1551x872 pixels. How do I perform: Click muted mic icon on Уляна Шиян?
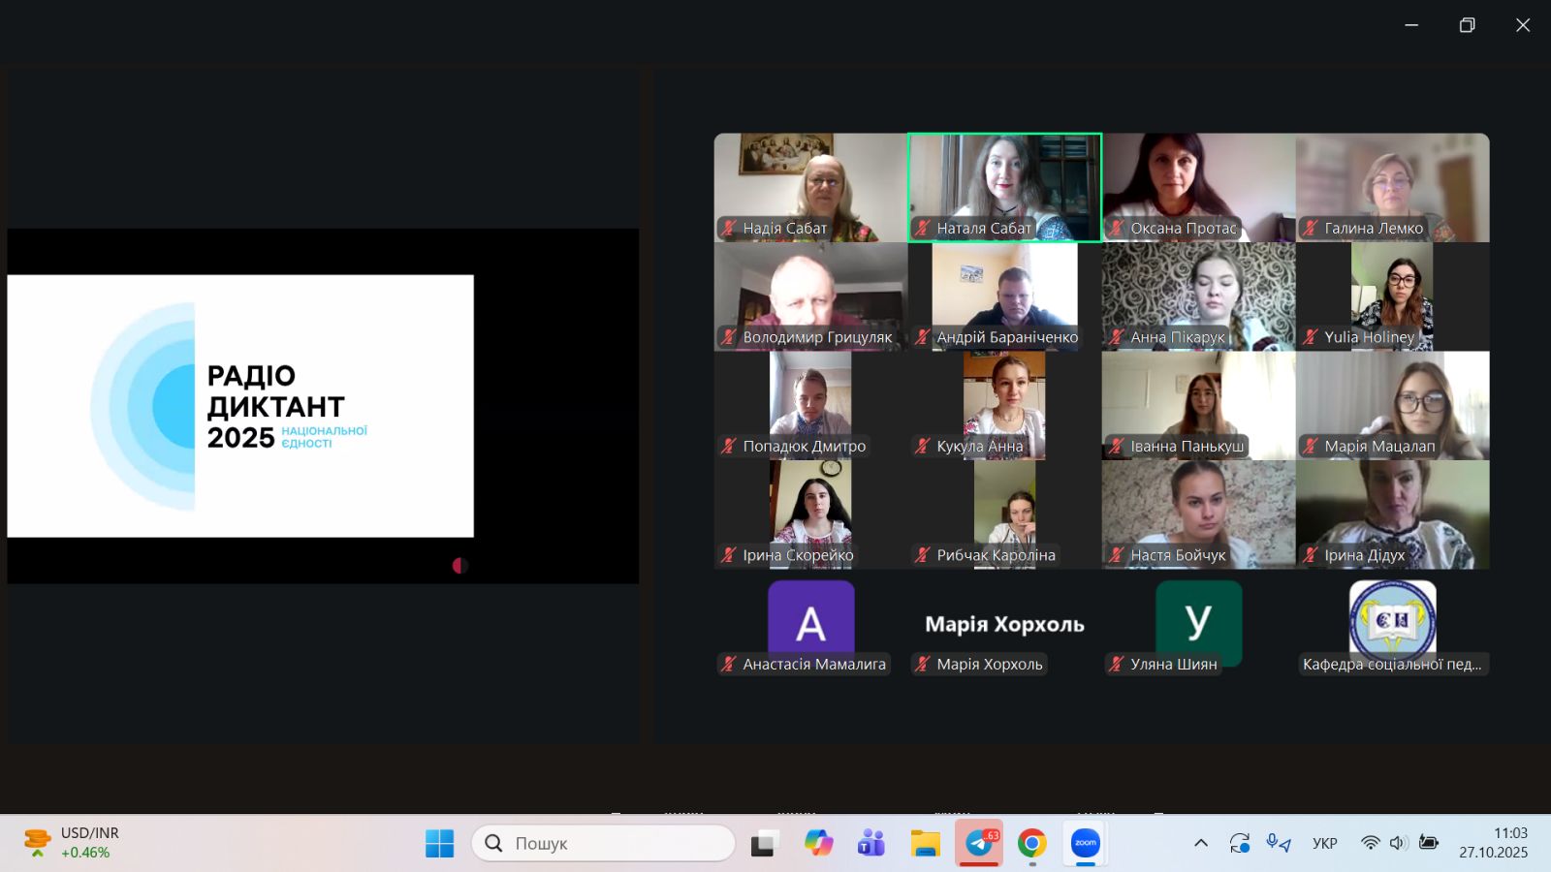point(1117,665)
